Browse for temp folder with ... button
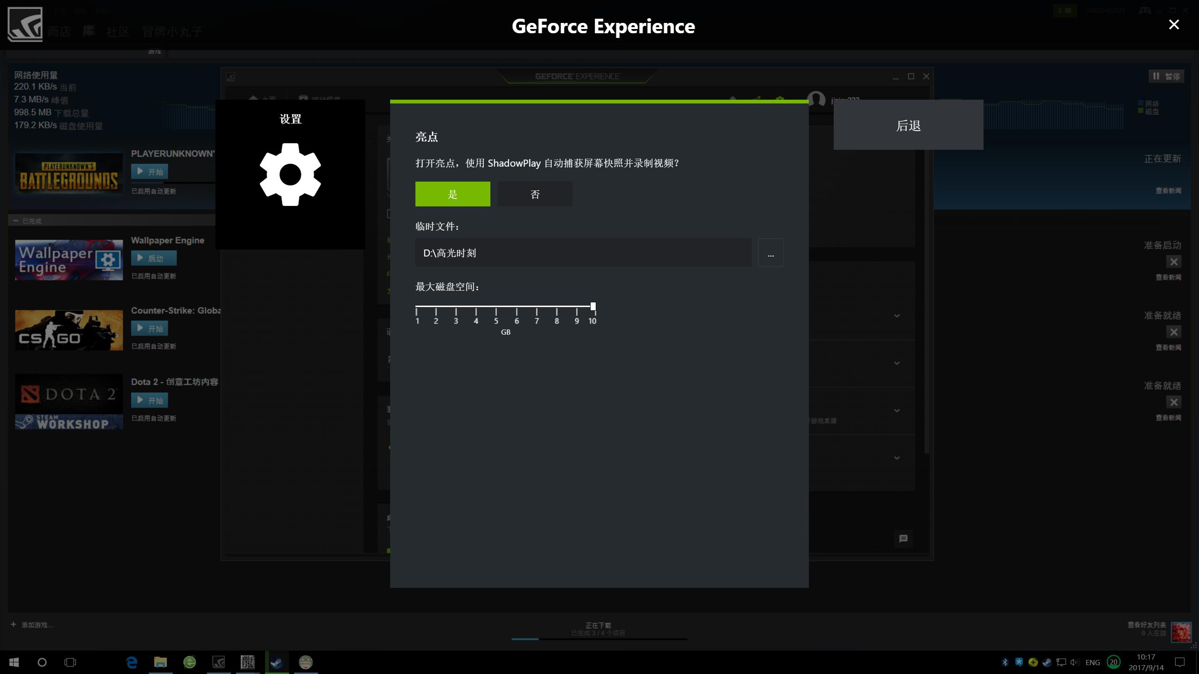Viewport: 1199px width, 674px height. click(x=771, y=253)
